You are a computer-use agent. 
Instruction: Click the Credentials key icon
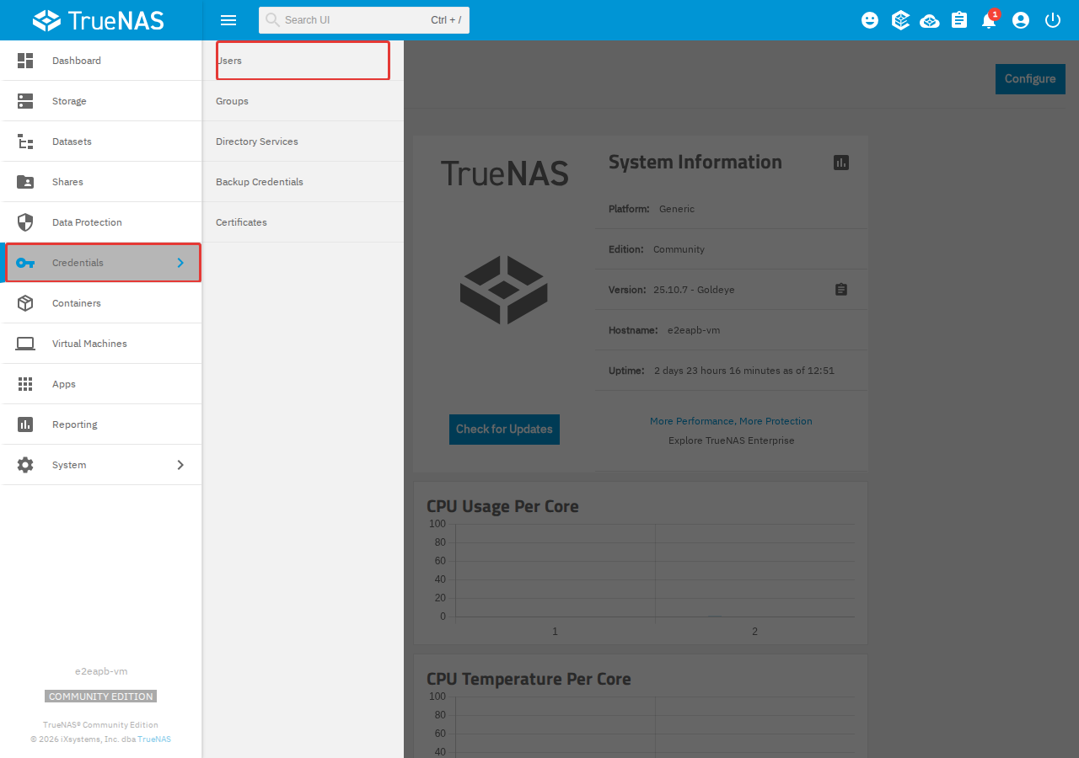pos(25,263)
